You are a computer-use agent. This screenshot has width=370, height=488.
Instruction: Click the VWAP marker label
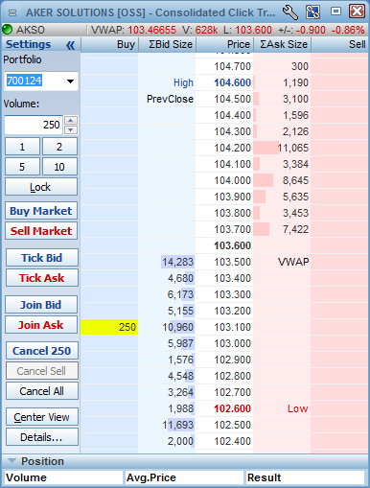[x=293, y=262]
